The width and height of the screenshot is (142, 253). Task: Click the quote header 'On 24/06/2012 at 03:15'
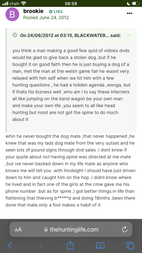pos(46,35)
